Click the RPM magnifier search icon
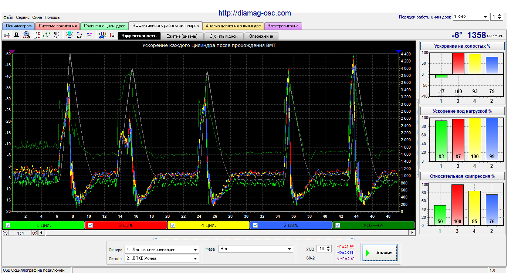Image resolution: width=511 pixels, height=275 pixels. 26,35
